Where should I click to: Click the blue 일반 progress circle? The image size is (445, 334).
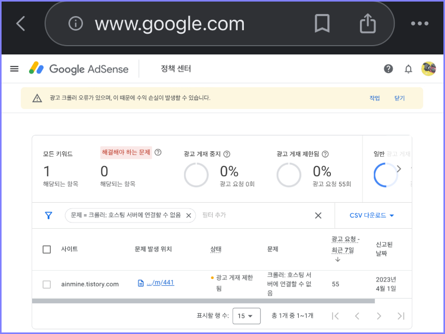[385, 175]
